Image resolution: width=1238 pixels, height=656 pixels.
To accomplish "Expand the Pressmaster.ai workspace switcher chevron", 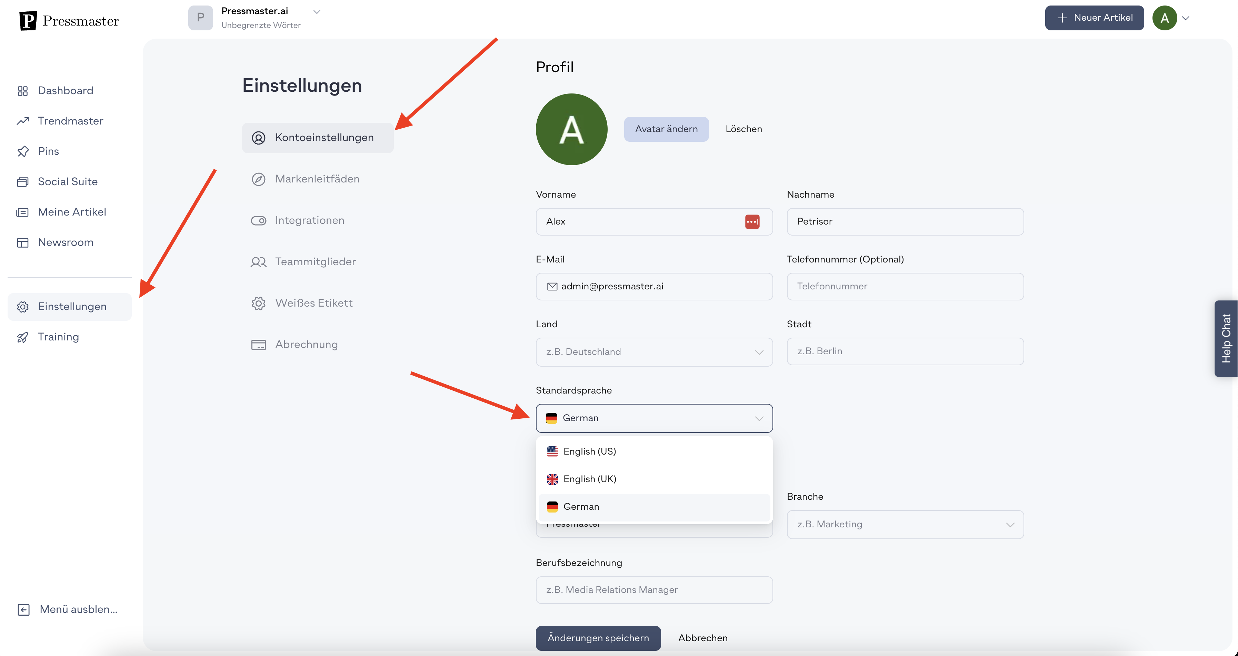I will pyautogui.click(x=317, y=11).
